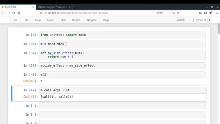The height and width of the screenshot is (124, 220).
Task: Click the 'm.call_args_list' code cell
Action: 122,90
